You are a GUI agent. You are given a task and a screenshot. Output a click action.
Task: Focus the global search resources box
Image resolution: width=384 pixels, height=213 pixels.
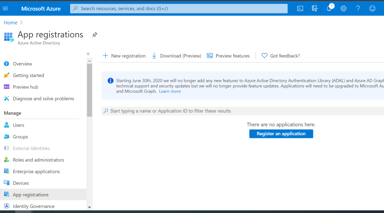[179, 9]
